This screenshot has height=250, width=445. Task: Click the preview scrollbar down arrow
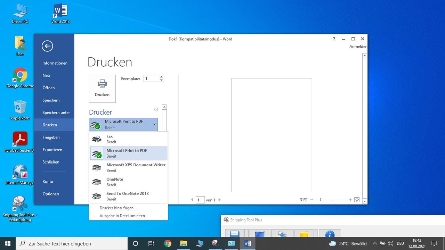click(365, 201)
